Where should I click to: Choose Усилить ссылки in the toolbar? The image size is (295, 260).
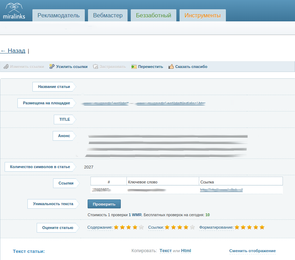pos(72,67)
